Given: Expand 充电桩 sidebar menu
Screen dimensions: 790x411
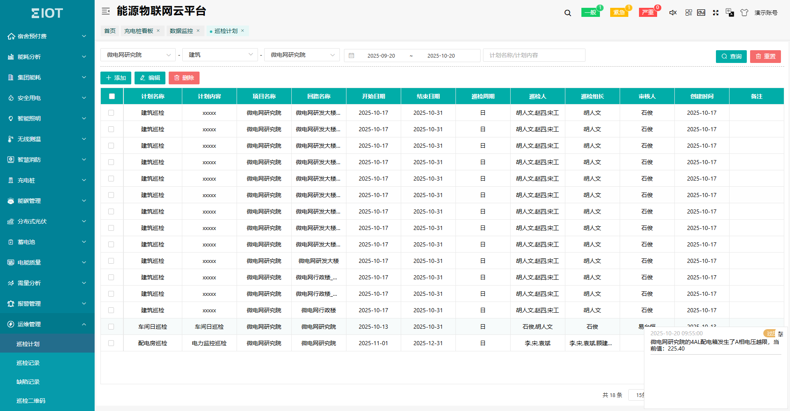Looking at the screenshot, I should [47, 180].
